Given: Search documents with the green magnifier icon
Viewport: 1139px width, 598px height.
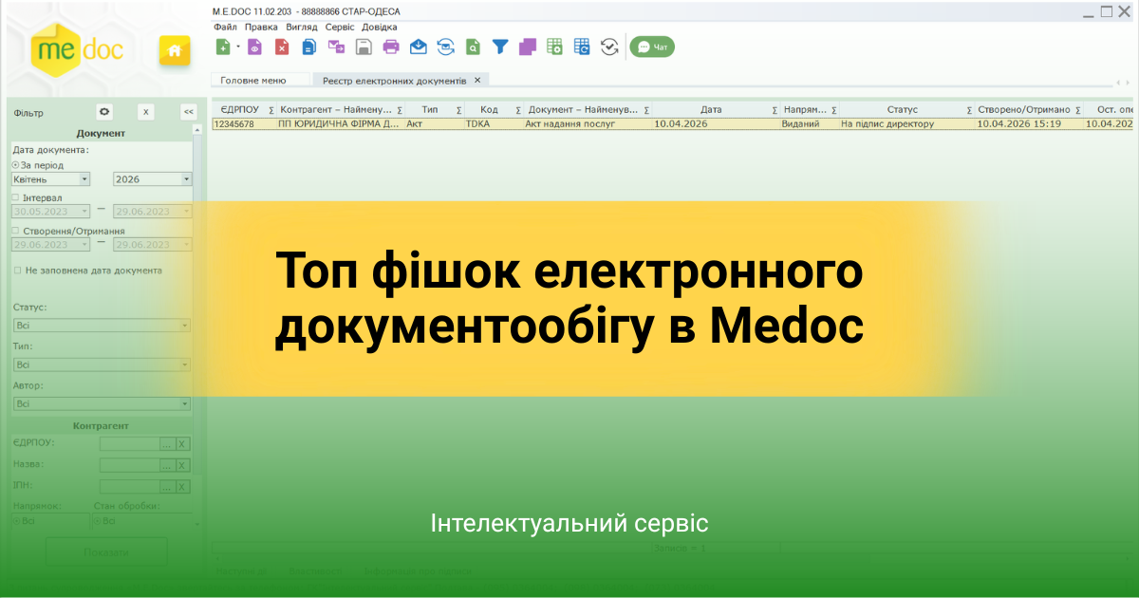Looking at the screenshot, I should point(474,47).
